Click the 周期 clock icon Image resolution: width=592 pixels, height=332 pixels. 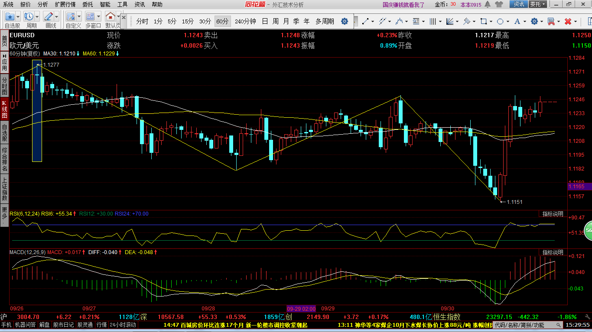pyautogui.click(x=29, y=16)
